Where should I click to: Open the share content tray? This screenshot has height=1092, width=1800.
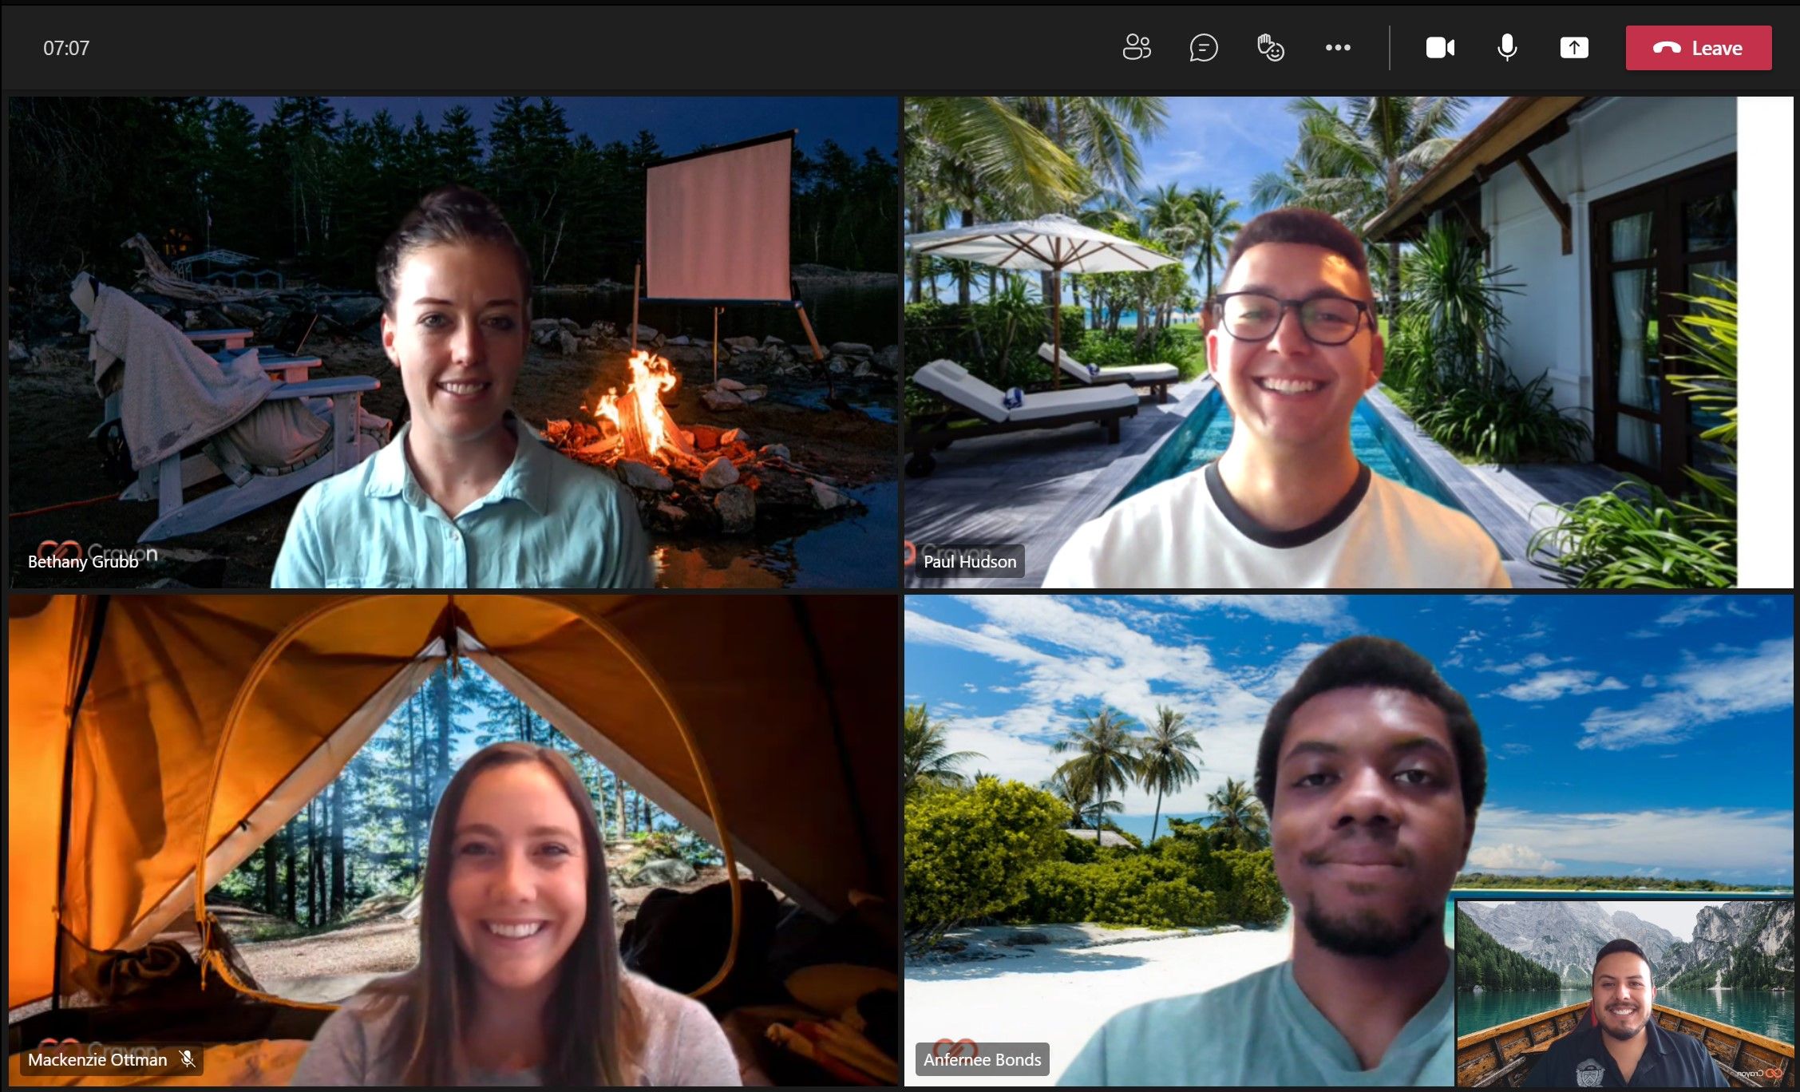[1574, 48]
